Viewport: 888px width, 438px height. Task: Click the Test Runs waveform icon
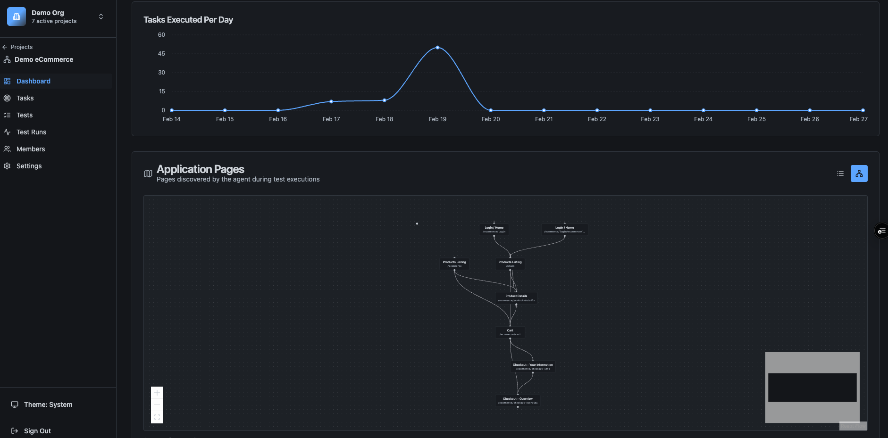tap(7, 132)
